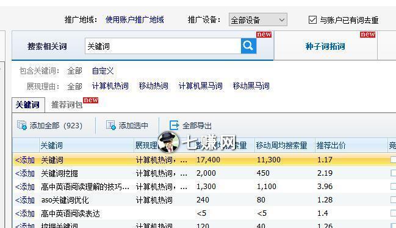Click <添加 for the 关键词 row
This screenshot has width=396, height=228.
tap(25, 160)
